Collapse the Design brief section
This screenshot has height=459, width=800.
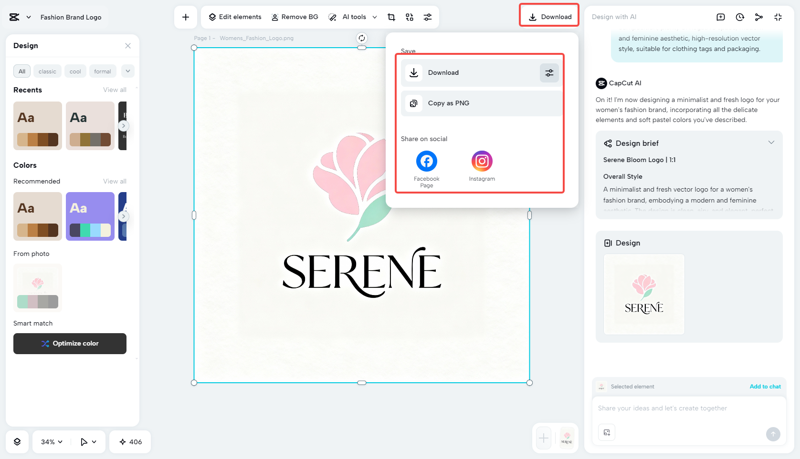tap(772, 142)
